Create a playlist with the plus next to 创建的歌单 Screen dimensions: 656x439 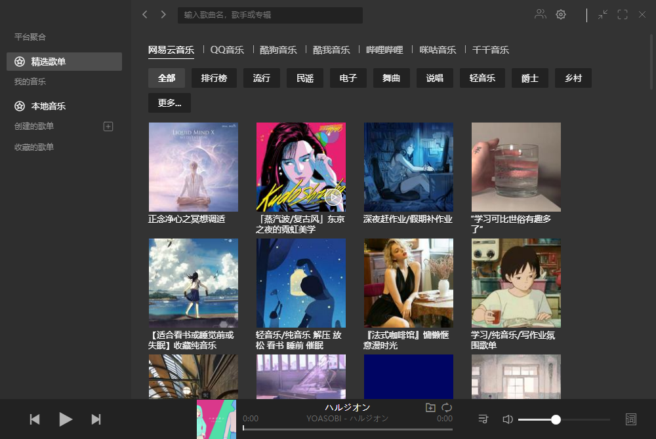tap(107, 126)
